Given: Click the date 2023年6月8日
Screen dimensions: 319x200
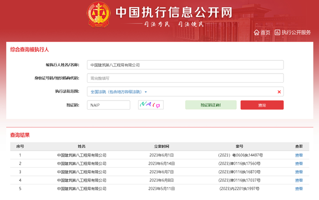Looking at the screenshot, I should click(161, 180).
